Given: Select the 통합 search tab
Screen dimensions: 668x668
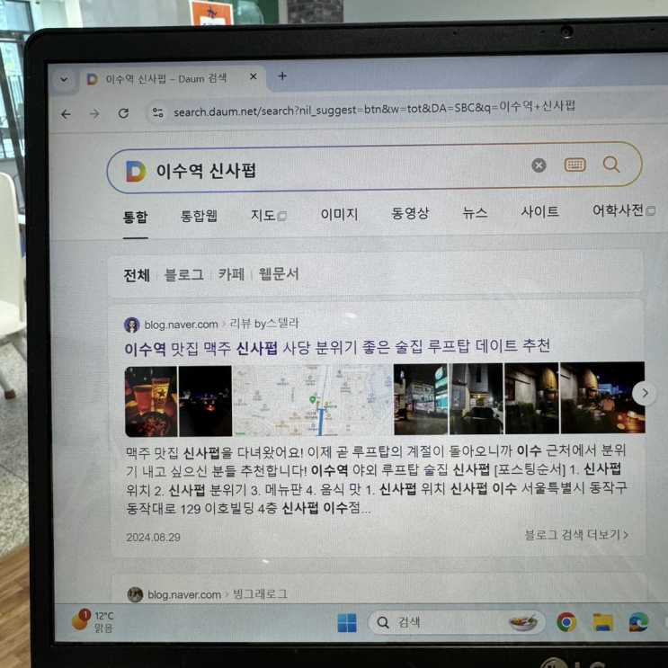Looking at the screenshot, I should 136,218.
